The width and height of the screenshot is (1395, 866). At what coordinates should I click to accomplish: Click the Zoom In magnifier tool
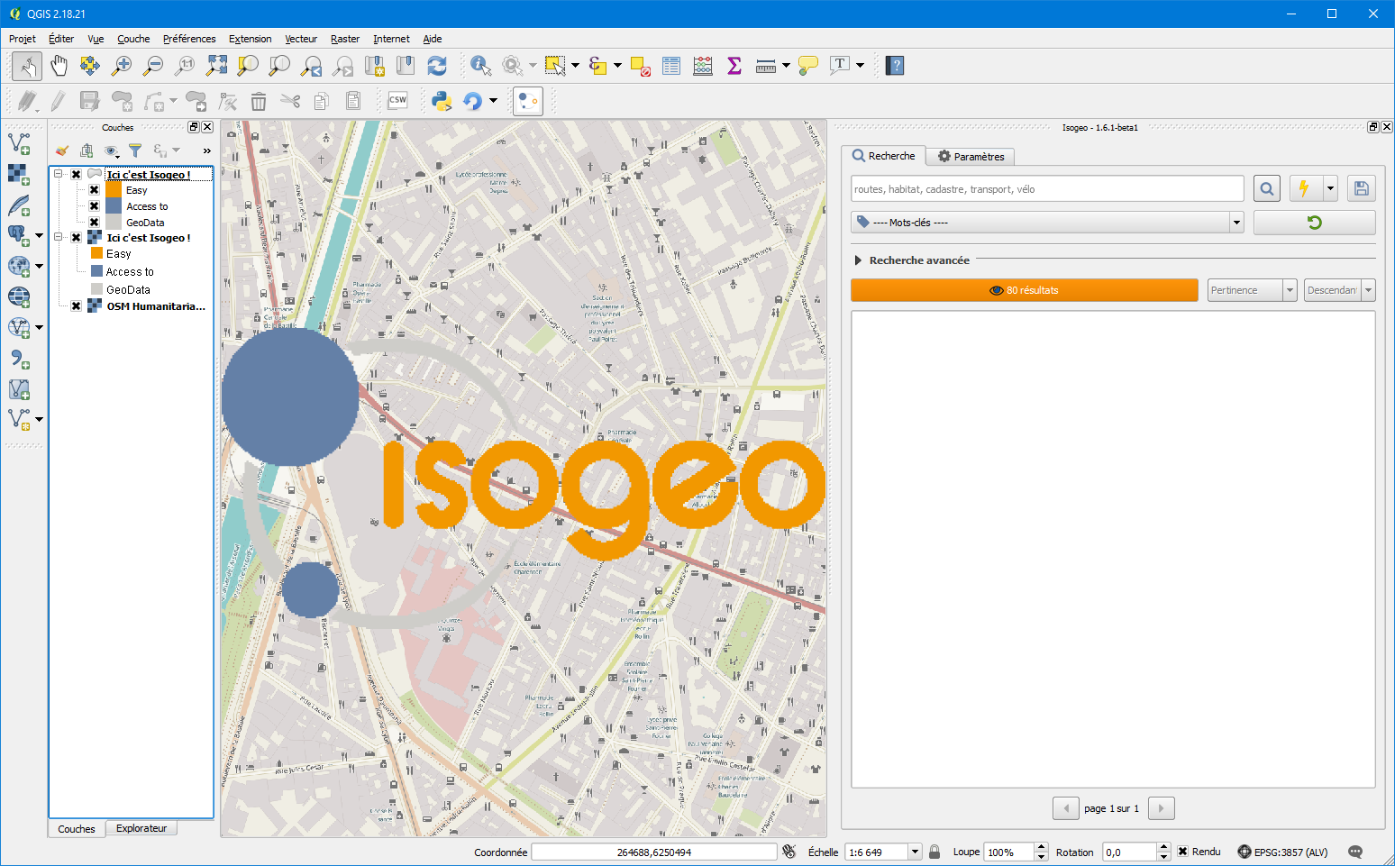click(121, 65)
